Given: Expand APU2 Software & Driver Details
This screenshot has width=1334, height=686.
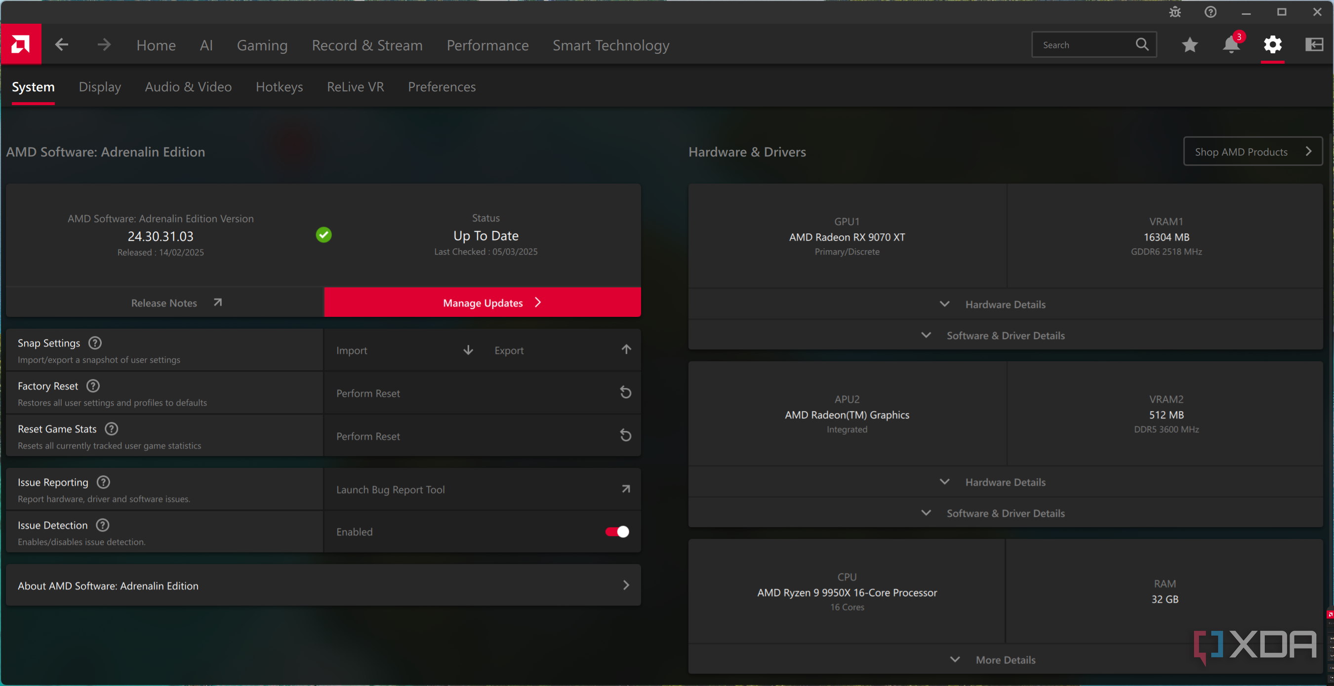Looking at the screenshot, I should click(x=1005, y=513).
